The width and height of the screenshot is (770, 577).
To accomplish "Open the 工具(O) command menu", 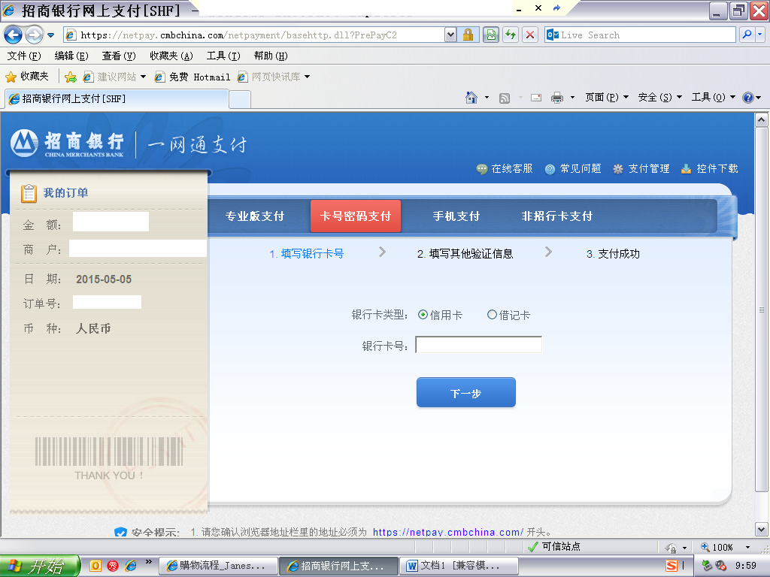I will click(x=714, y=98).
